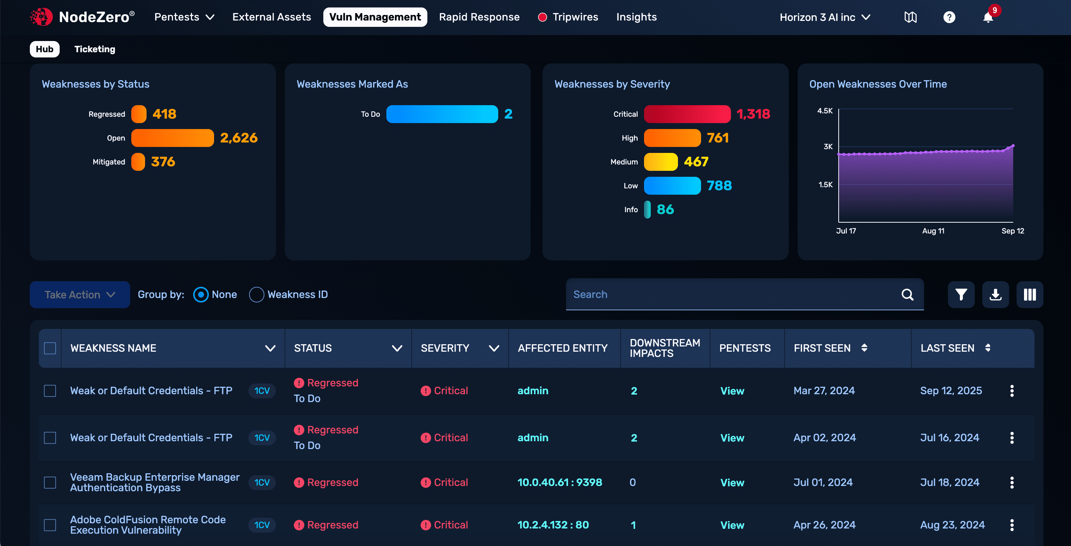Viewport: 1071px width, 546px height.
Task: Open the column chooser icon
Action: [x=1030, y=294]
